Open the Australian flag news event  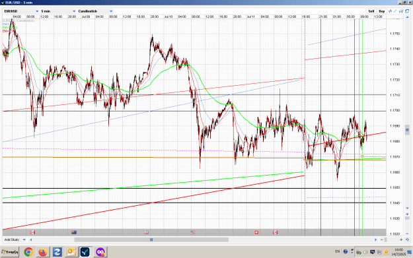pos(74,232)
